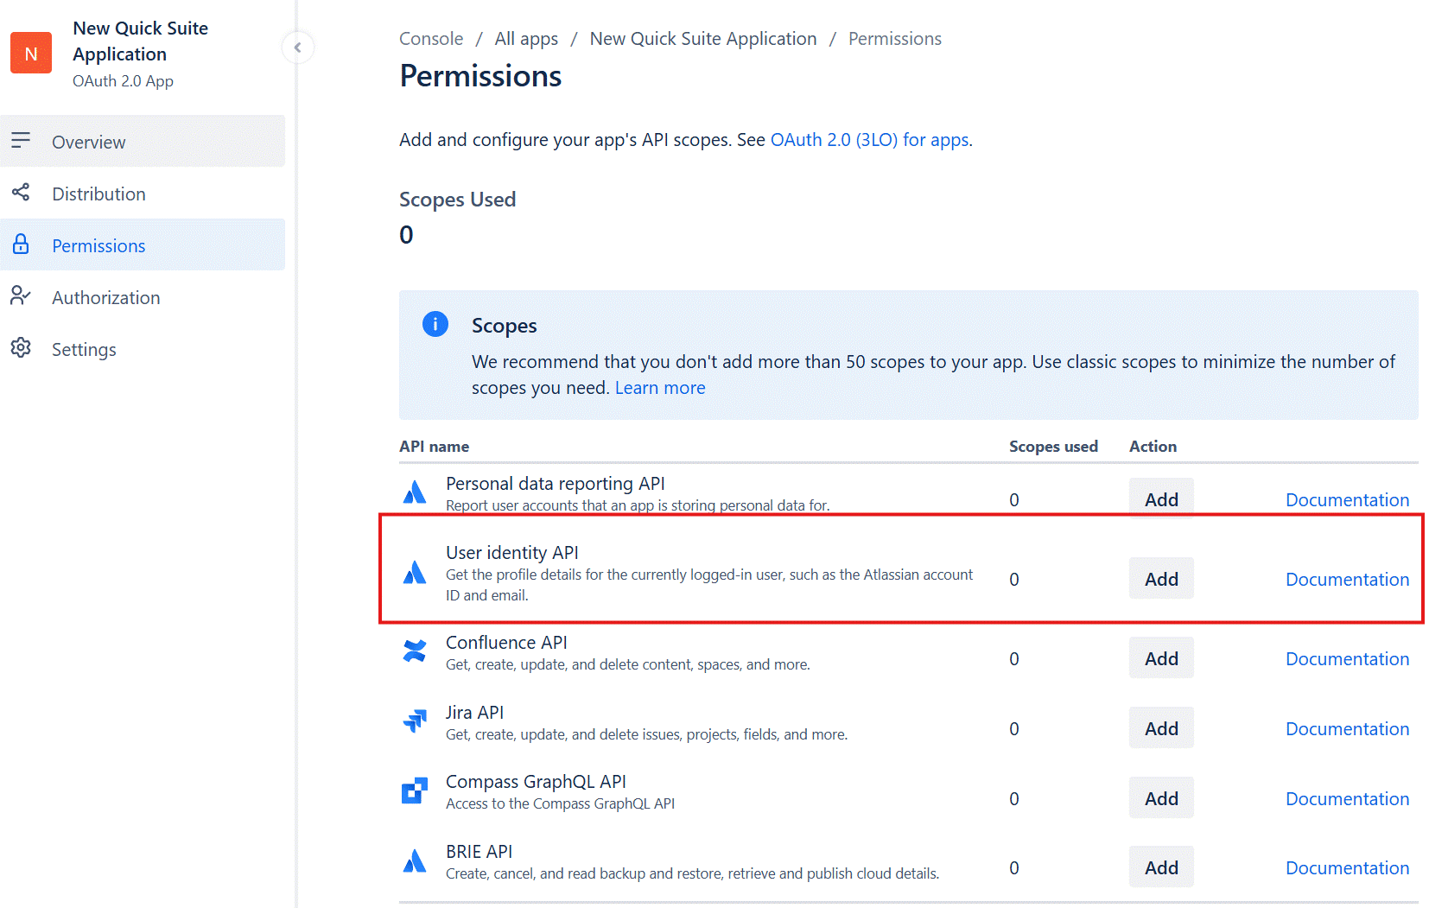
Task: Open Documentation for Confluence API
Action: click(1347, 659)
